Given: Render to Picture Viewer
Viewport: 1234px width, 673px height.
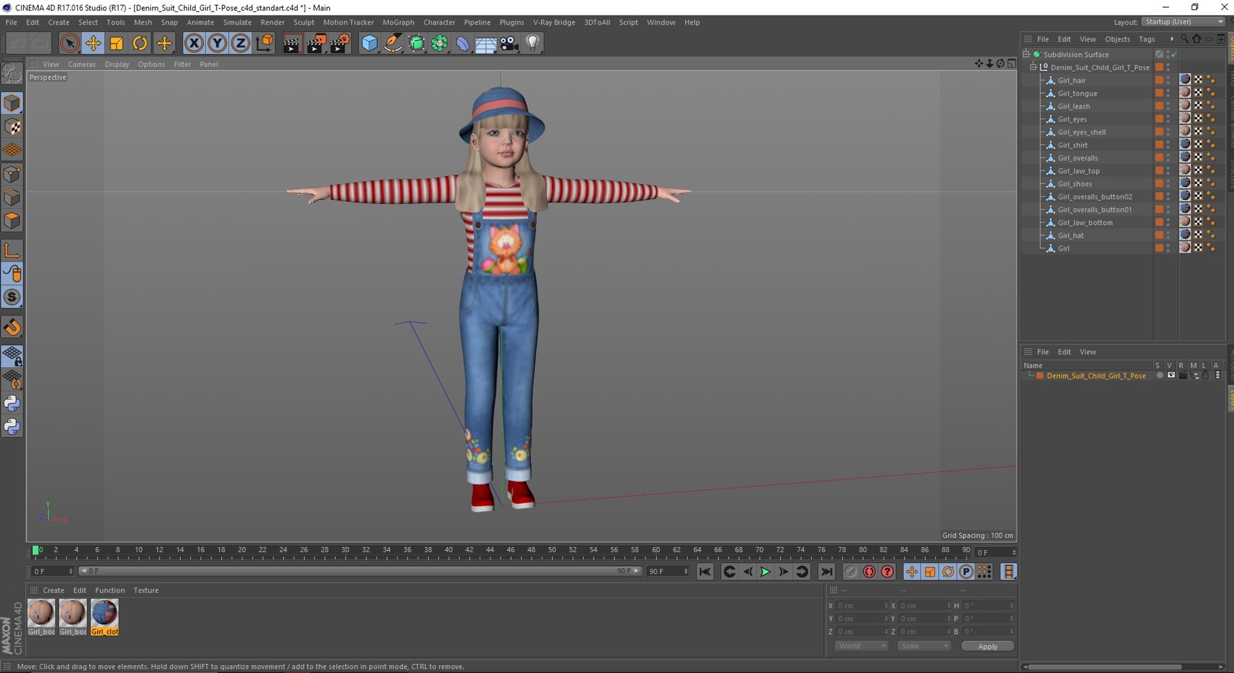Looking at the screenshot, I should pyautogui.click(x=316, y=43).
